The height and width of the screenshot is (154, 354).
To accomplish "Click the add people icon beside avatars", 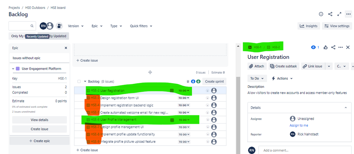I will (x=59, y=26).
